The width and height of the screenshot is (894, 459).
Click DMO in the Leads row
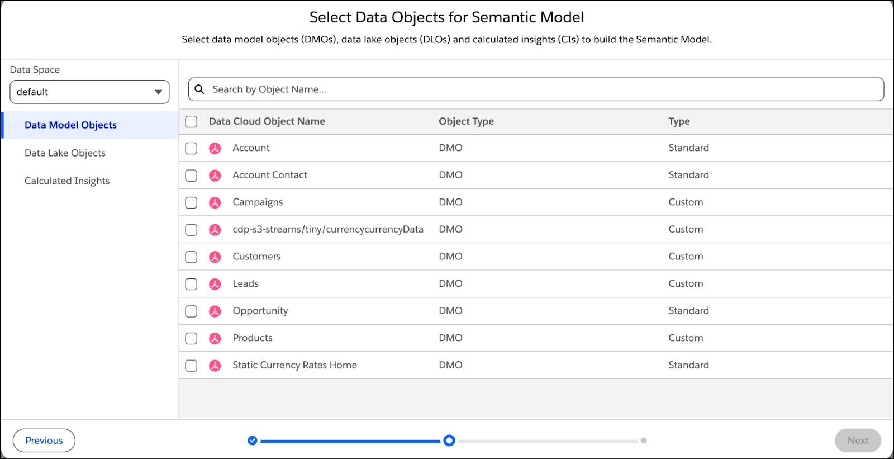450,283
